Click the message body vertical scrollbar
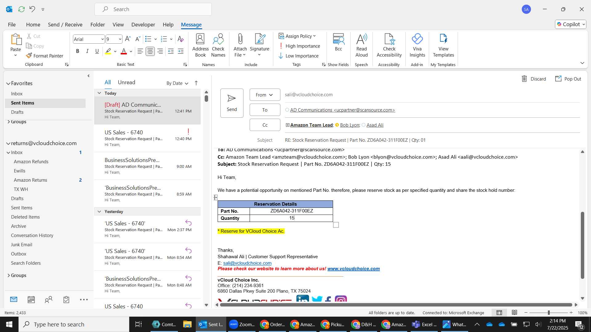This screenshot has height=332, width=591. (x=582, y=245)
